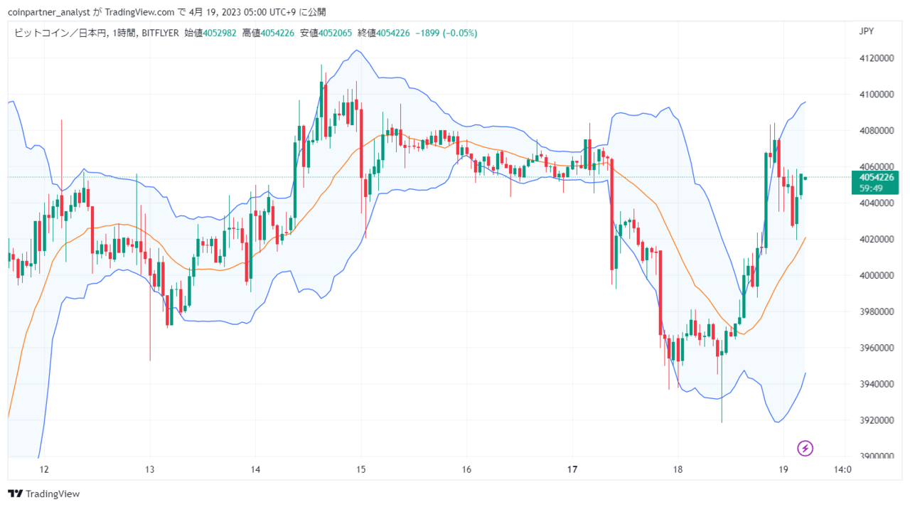Image resolution: width=910 pixels, height=507 pixels.
Task: Click the coinpartner_analyst author name
Action: point(49,12)
